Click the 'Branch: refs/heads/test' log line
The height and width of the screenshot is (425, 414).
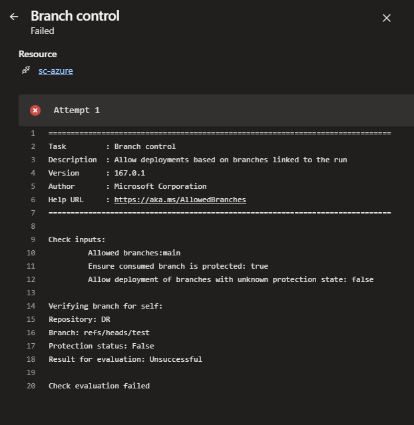(99, 333)
